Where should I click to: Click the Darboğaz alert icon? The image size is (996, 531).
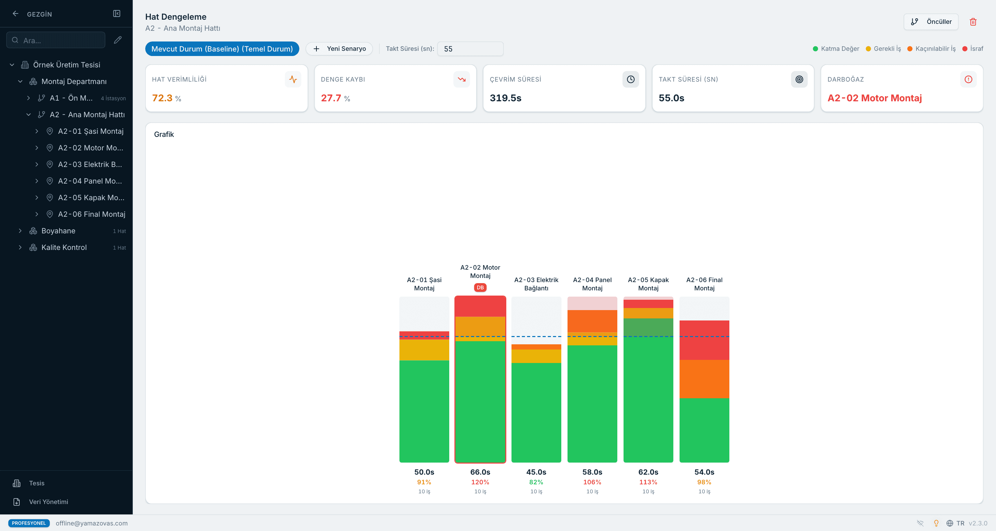tap(968, 79)
